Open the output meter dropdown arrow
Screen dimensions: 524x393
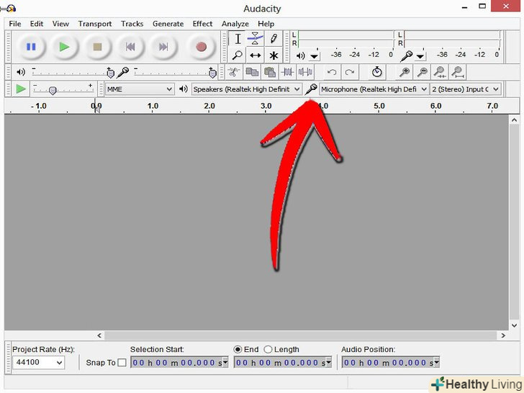point(314,56)
